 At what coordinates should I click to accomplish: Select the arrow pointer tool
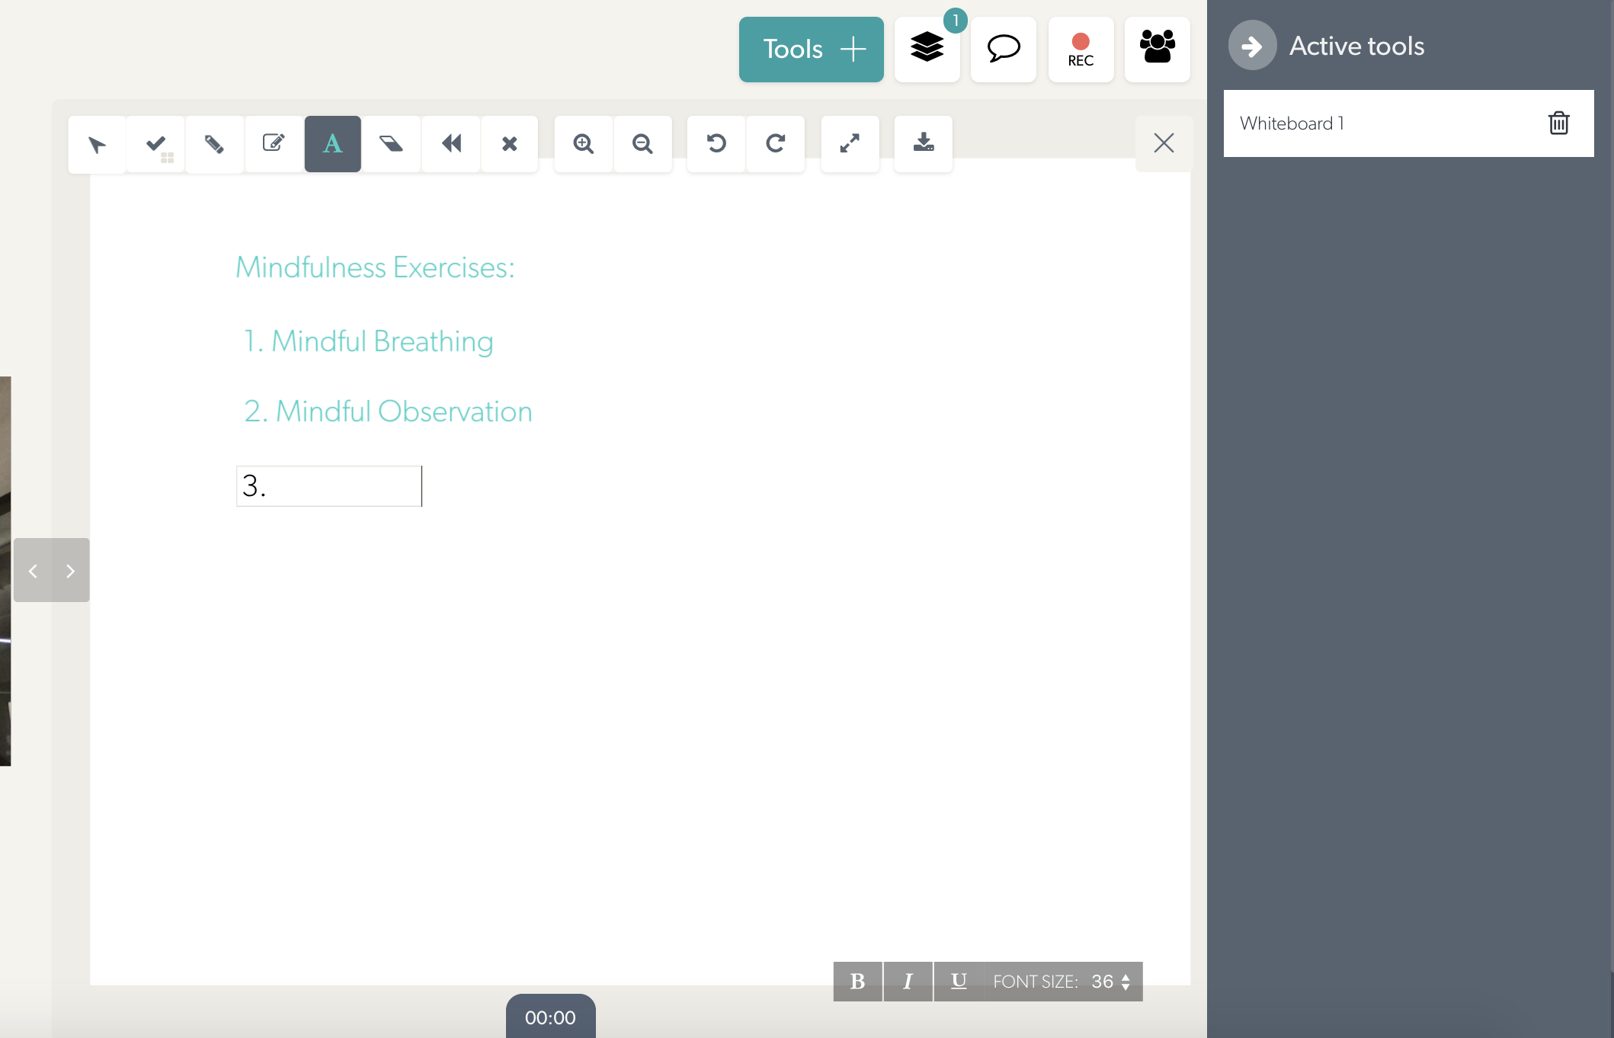[x=97, y=144]
